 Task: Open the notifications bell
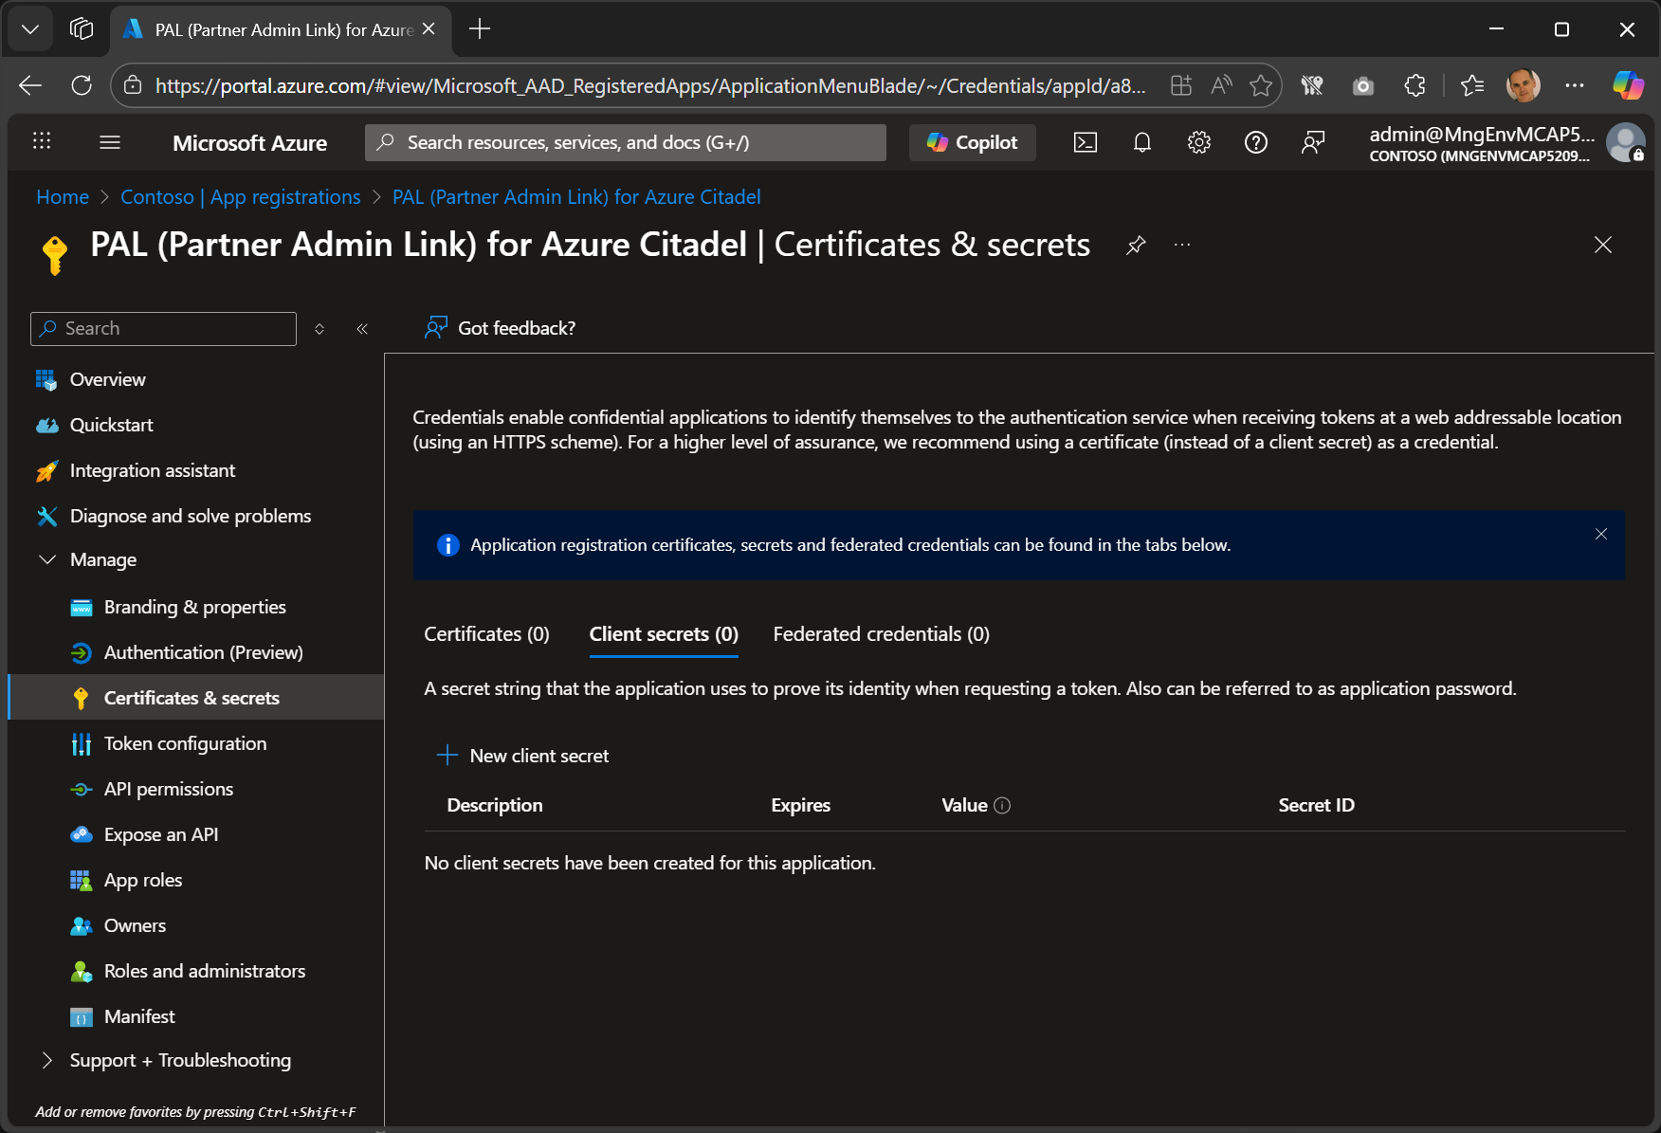1141,142
